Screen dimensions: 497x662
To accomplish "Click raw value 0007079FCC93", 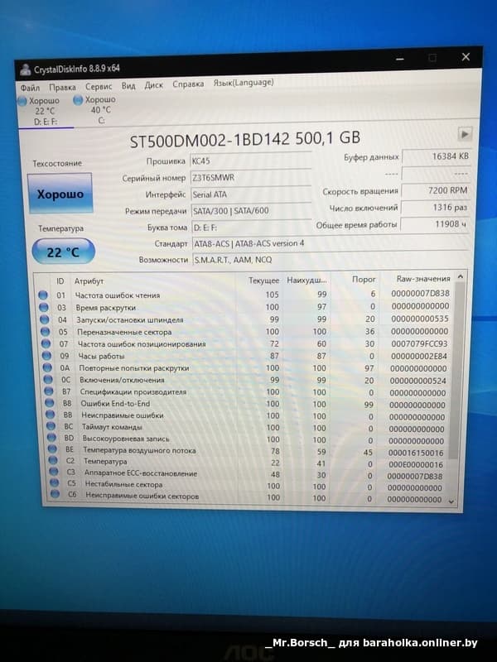I will (x=419, y=343).
